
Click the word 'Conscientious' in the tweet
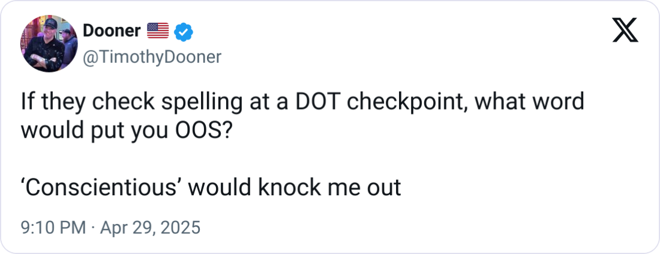pos(105,188)
